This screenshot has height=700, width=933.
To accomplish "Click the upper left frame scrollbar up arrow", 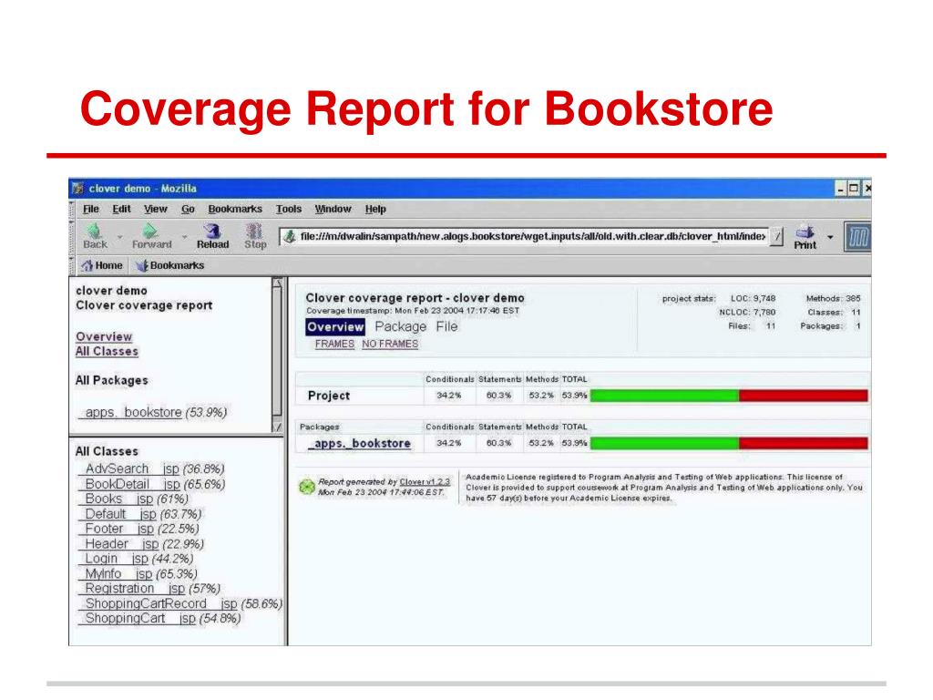I will click(277, 283).
